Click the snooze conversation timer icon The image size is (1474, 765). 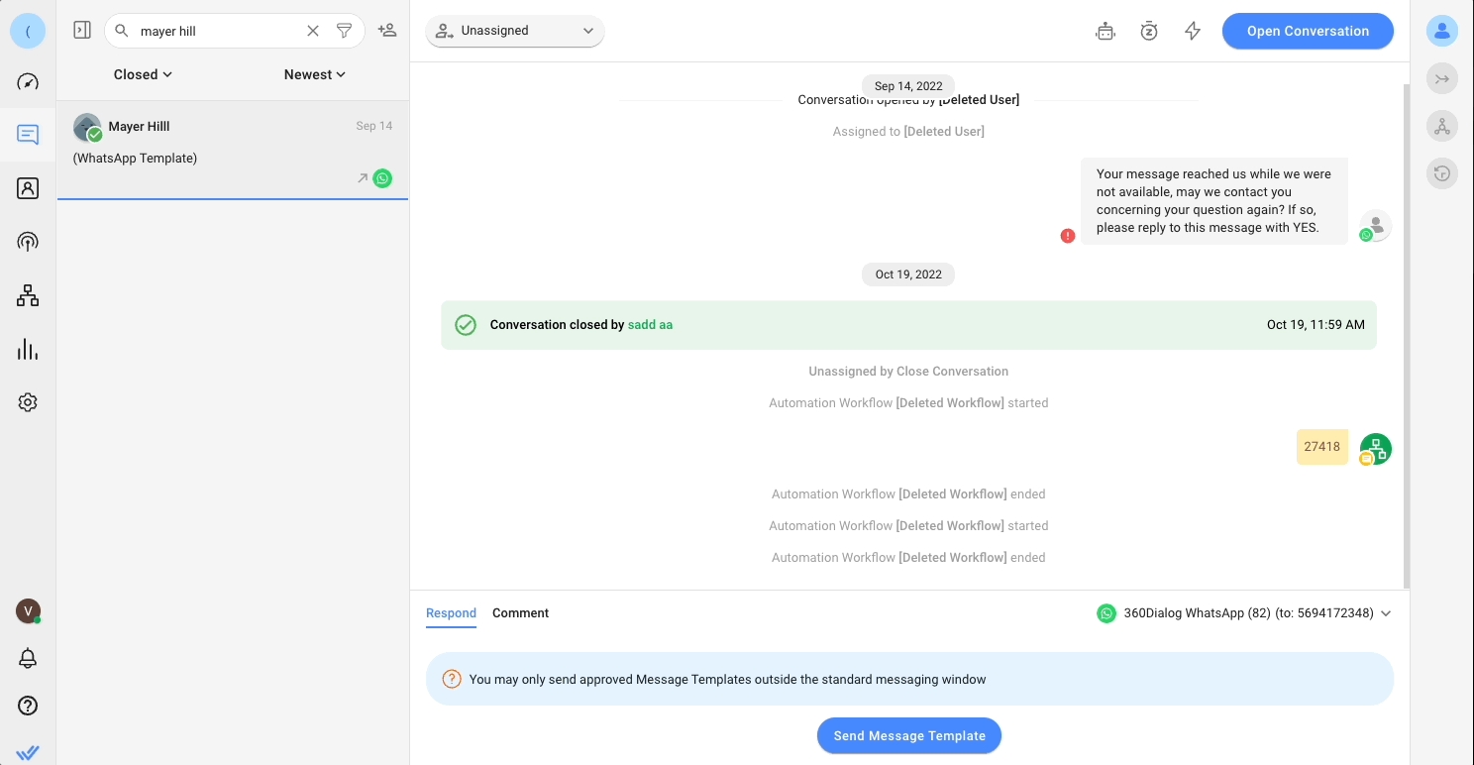tap(1149, 31)
